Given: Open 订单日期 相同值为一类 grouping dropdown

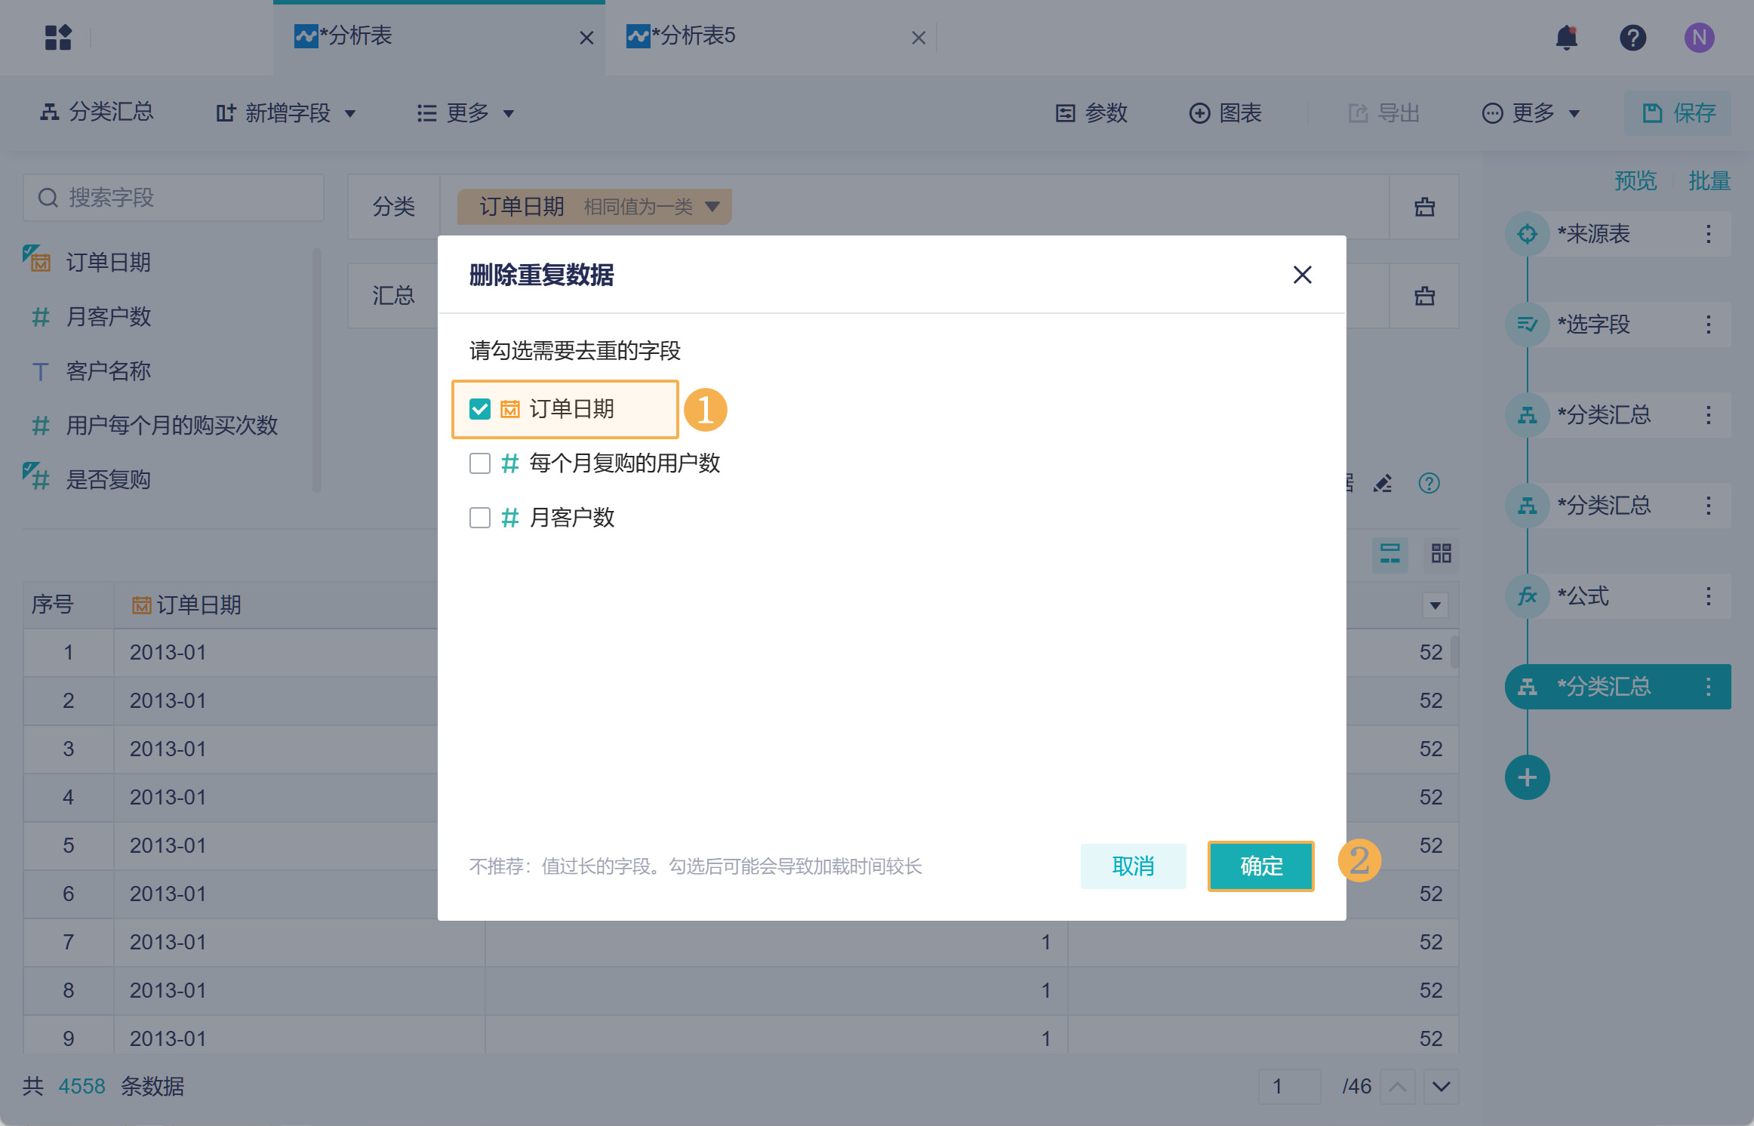Looking at the screenshot, I should point(594,207).
